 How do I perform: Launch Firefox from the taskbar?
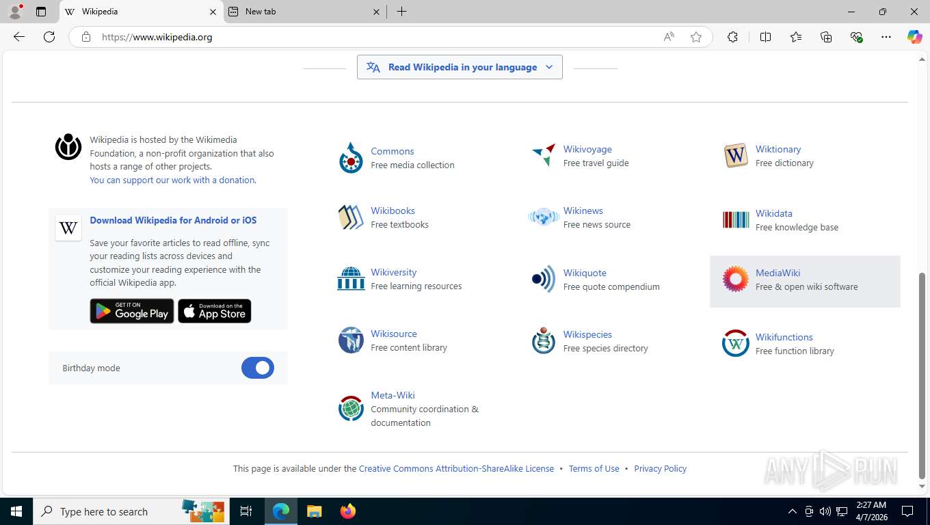(x=348, y=511)
